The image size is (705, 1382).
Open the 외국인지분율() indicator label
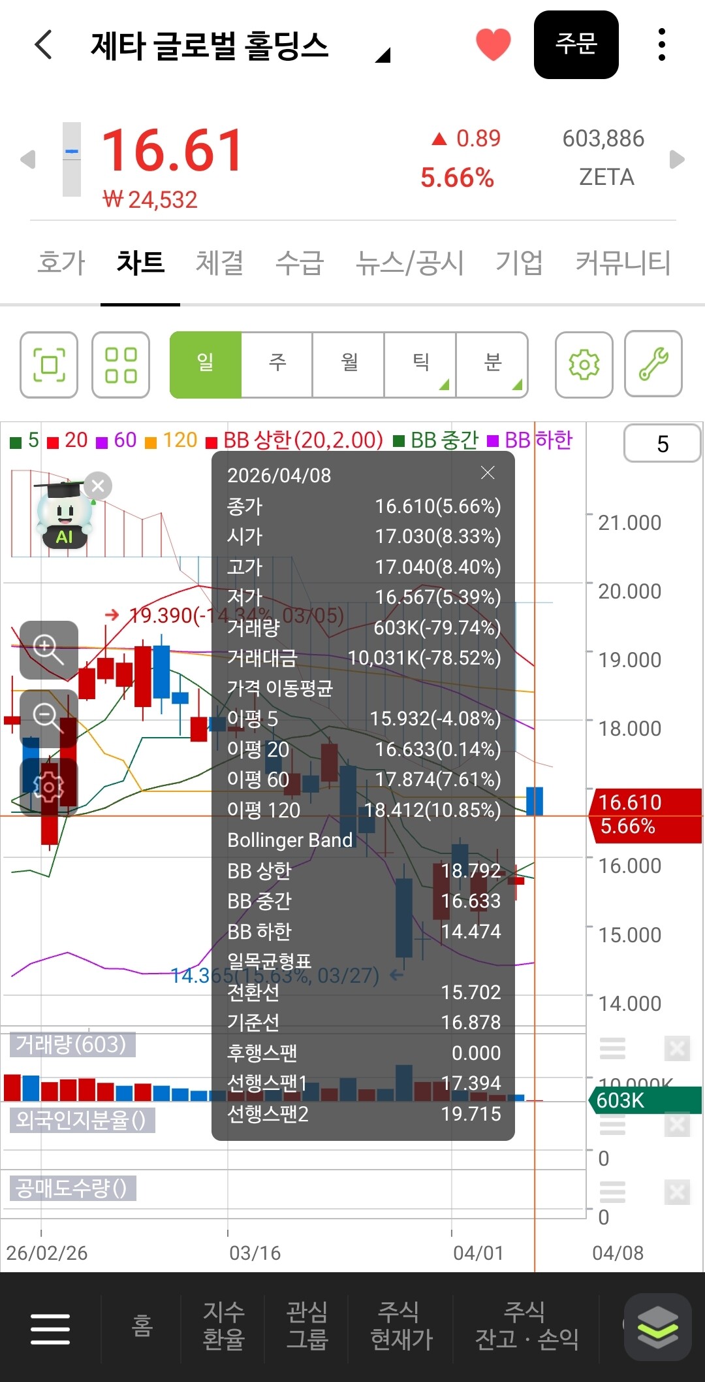coord(82,1120)
